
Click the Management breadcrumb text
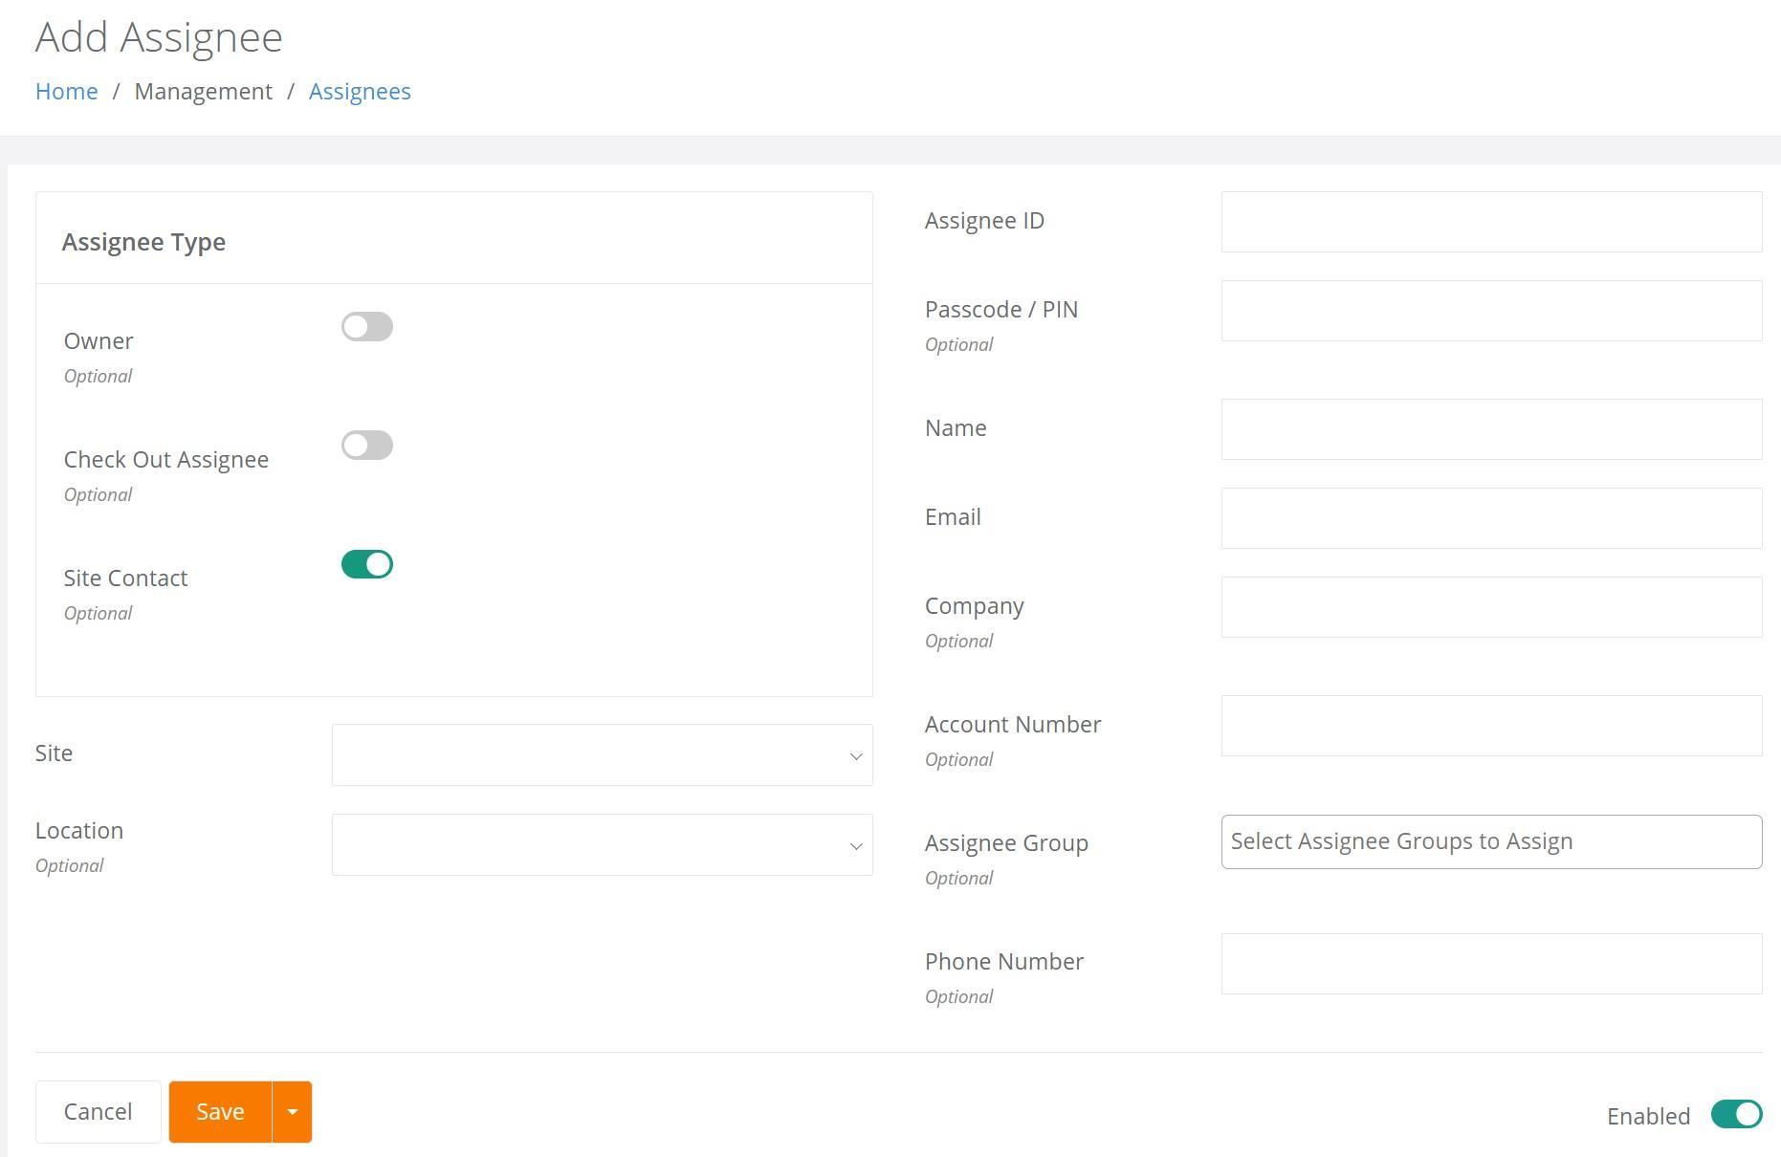204,92
